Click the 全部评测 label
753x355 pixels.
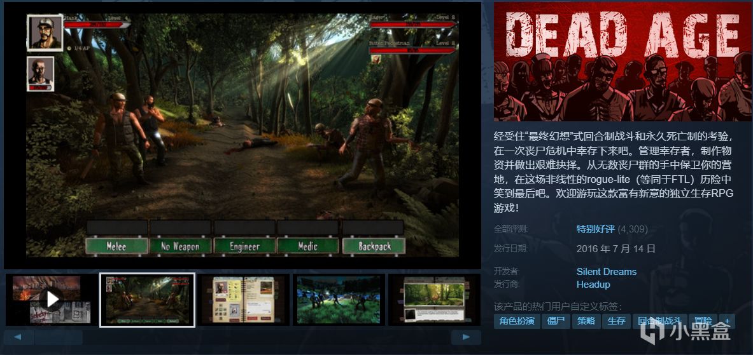(510, 229)
